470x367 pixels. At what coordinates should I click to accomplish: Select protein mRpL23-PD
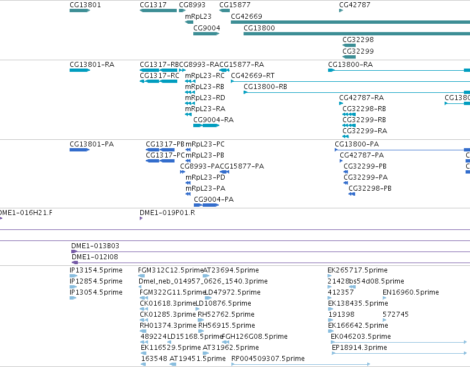(x=205, y=177)
